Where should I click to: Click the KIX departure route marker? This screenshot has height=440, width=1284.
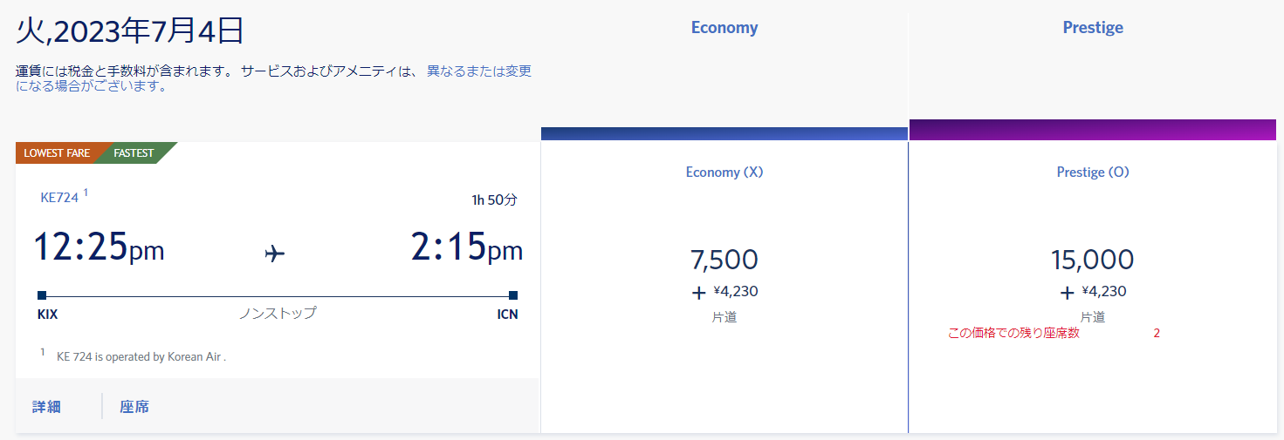pos(42,295)
